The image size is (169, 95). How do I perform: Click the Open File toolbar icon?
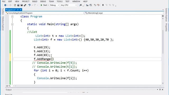(18, 5)
